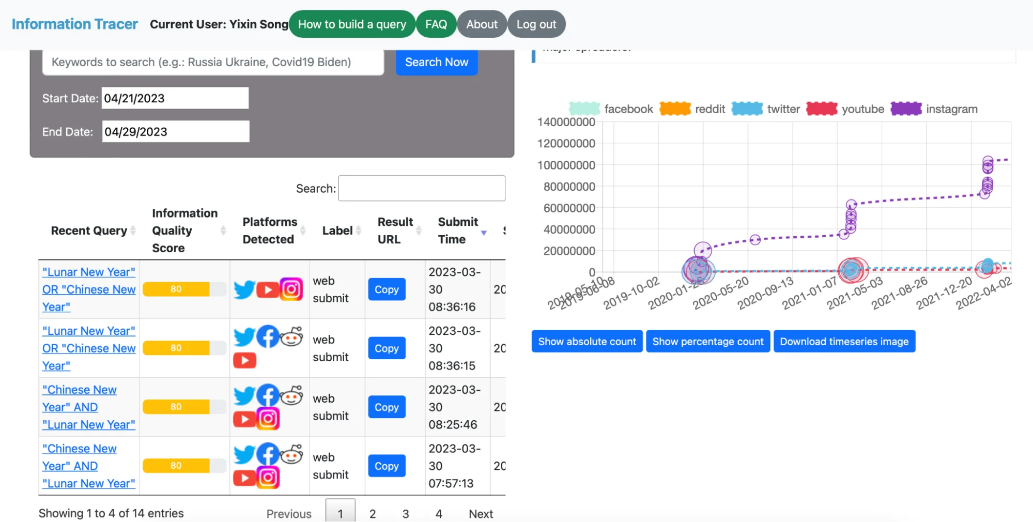Viewport: 1033px width, 522px height.
Task: Focus the keywords search input field
Action: click(213, 63)
